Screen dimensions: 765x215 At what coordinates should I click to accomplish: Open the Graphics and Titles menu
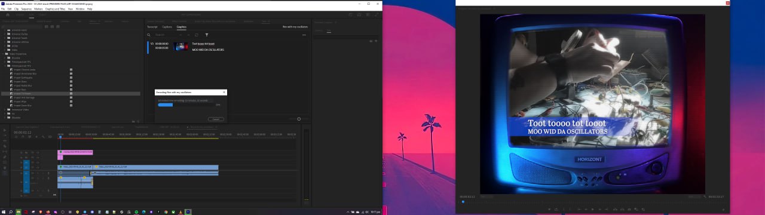(56, 9)
